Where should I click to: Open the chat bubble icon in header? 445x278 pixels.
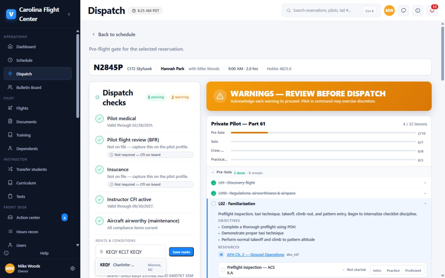[x=403, y=10]
